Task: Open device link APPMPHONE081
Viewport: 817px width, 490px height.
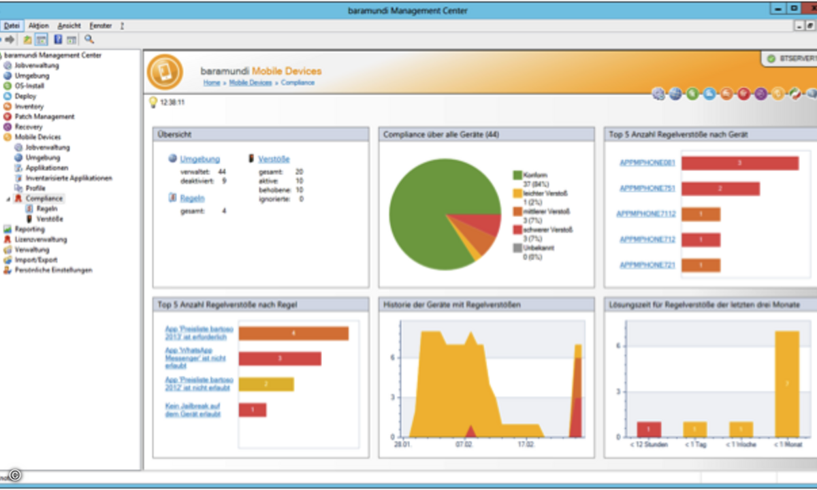Action: (647, 163)
